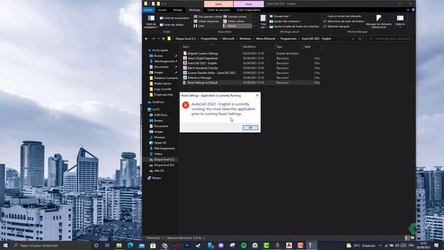Open the Trier par dropdown

(x=264, y=22)
